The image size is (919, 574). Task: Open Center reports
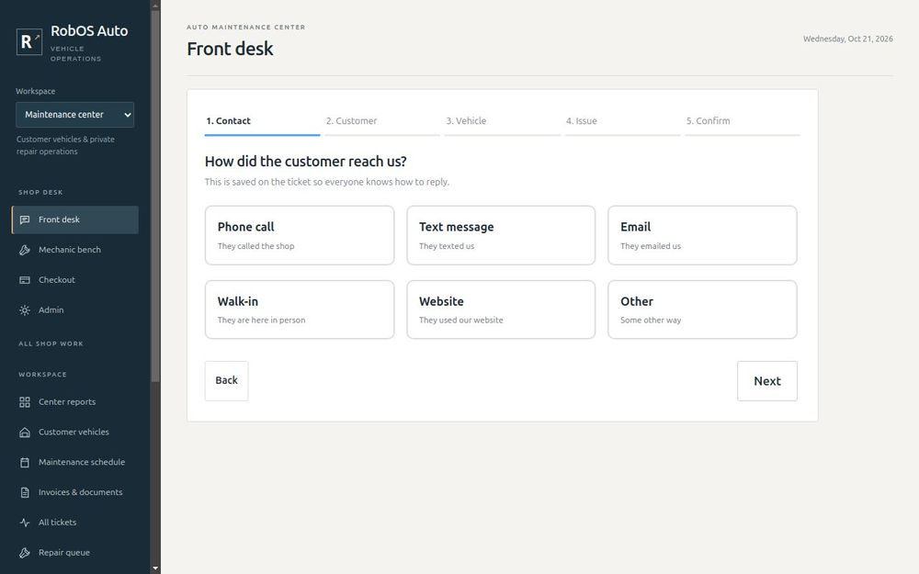(x=75, y=402)
